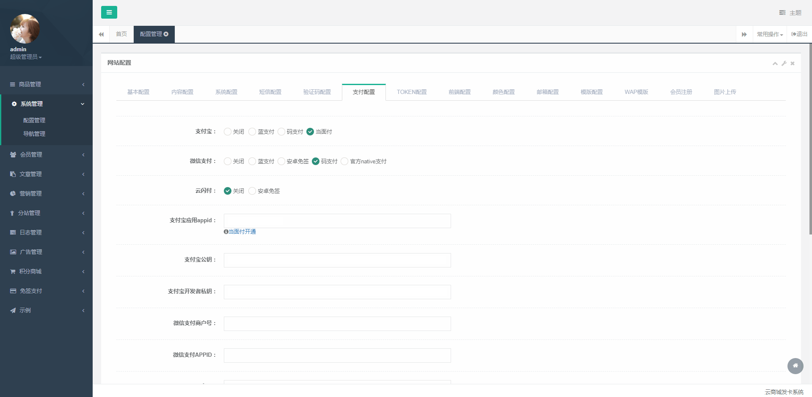Toggle the green hamburger sidebar menu button
This screenshot has width=812, height=397.
(109, 12)
